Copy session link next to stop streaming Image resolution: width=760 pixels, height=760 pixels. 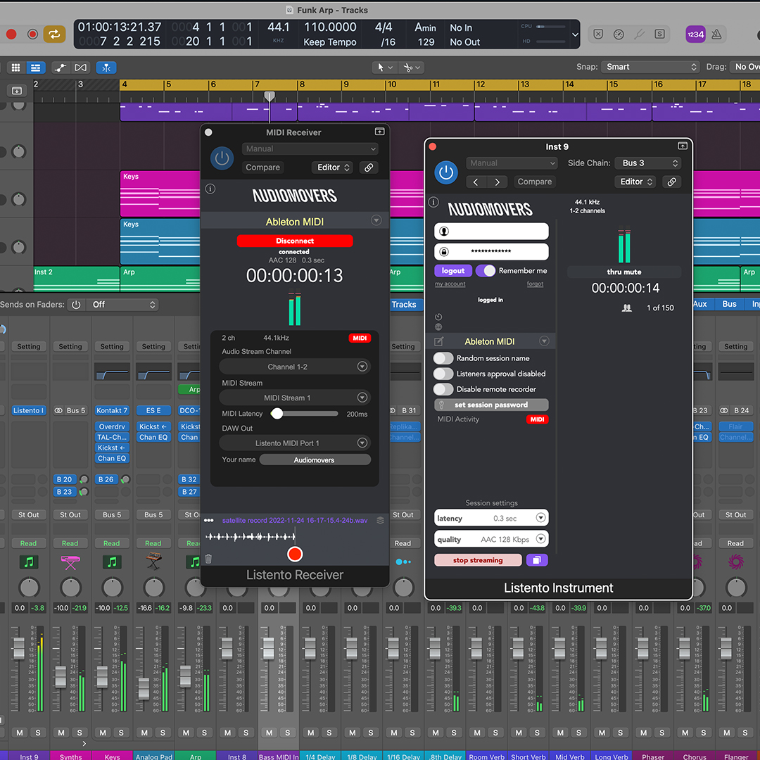pos(536,560)
